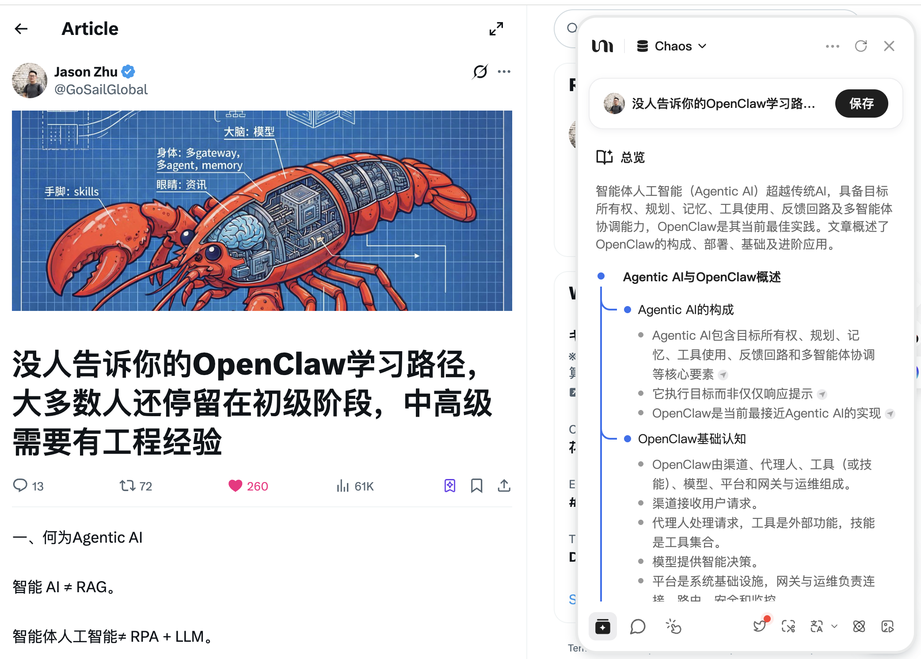Open the Chaos workspace dropdown
The width and height of the screenshot is (921, 659).
pos(672,46)
